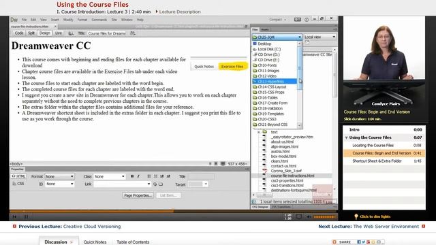Select the HTML properties toggle
Screen dimensions: 436x245
pyautogui.click(x=18, y=176)
